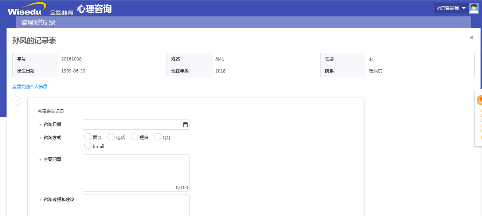Focus the 咨询日期 input field
The height and width of the screenshot is (216, 482).
[136, 125]
